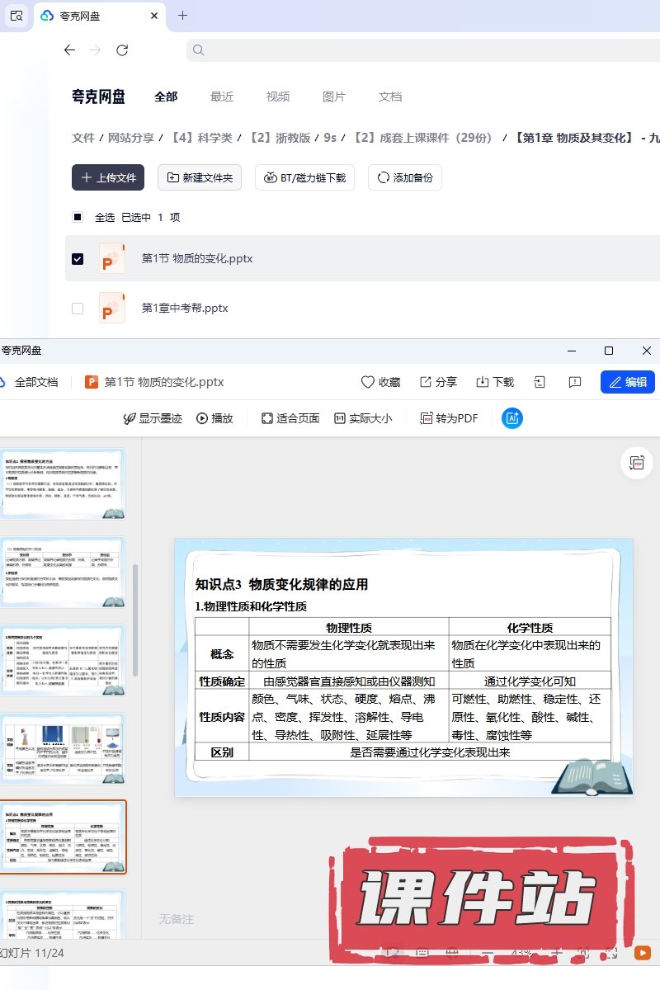Screen dimensions: 660x990
Task: Open the 文档 category tab
Action: pos(389,97)
